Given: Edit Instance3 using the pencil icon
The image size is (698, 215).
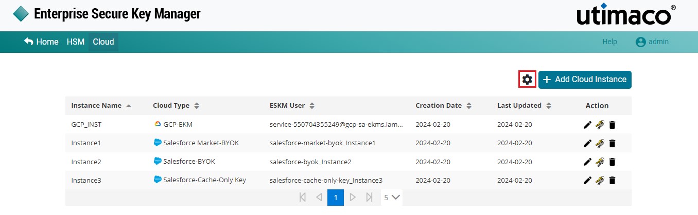Looking at the screenshot, I should point(587,180).
